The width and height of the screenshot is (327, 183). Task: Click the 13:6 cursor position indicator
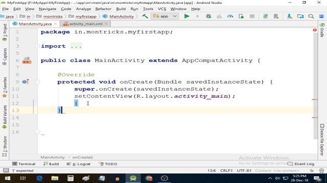pos(212,171)
